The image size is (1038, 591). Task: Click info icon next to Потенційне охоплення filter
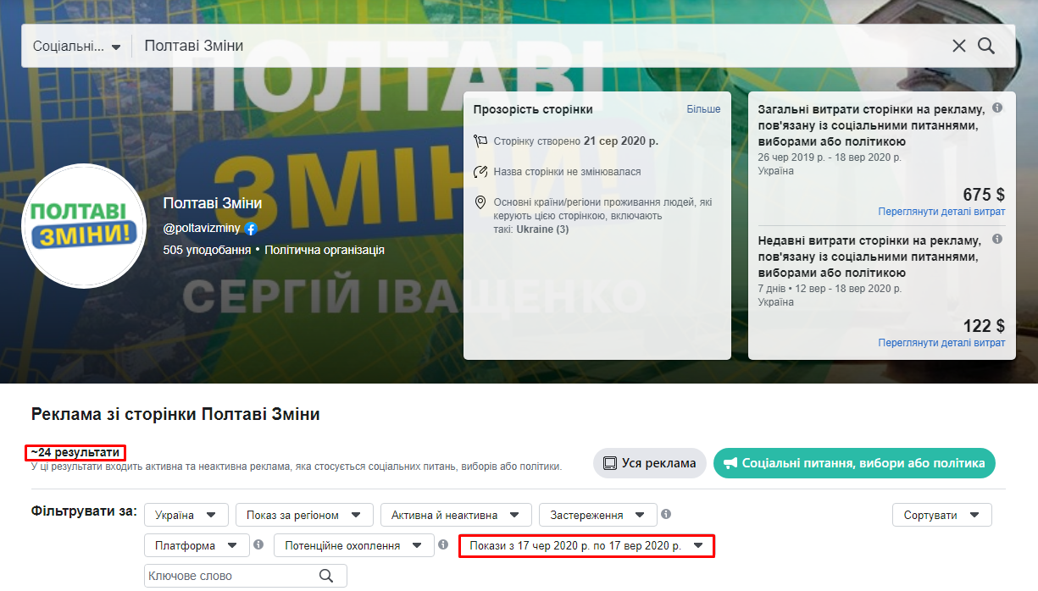(x=443, y=545)
